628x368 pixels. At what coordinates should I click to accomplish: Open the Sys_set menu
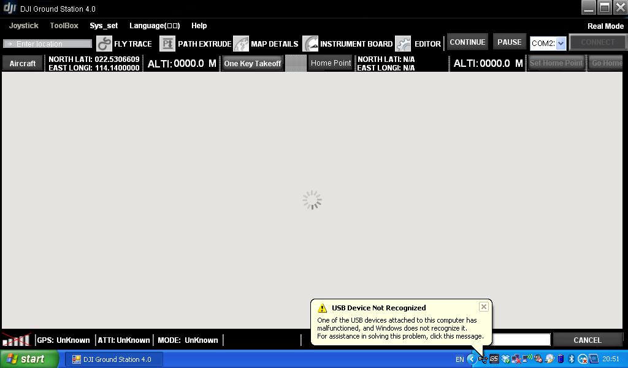click(104, 26)
